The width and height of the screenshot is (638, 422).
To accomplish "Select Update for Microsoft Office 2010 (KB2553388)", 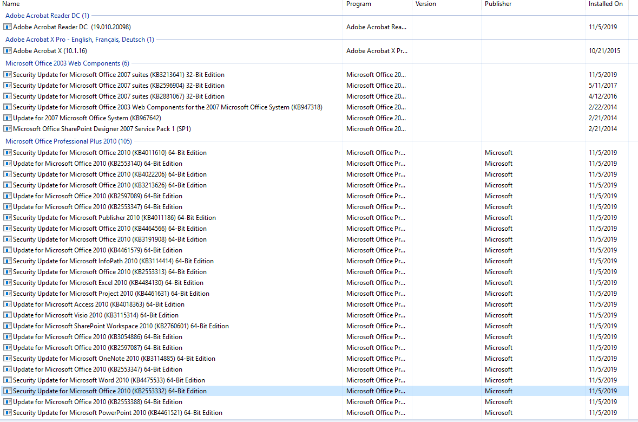I will (x=97, y=401).
